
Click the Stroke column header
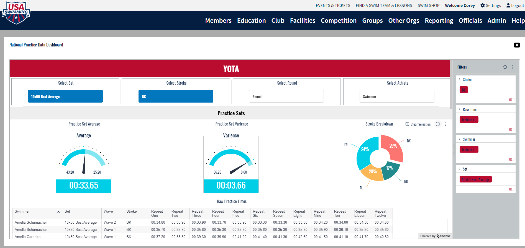pos(136,213)
